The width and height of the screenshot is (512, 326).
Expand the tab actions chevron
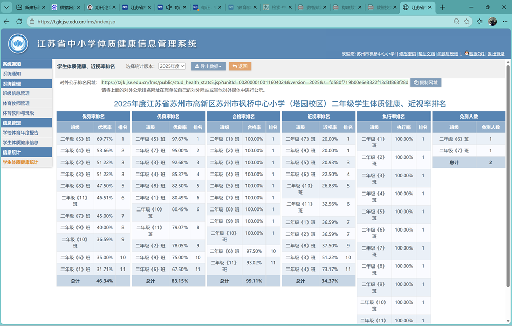[x=6, y=7]
